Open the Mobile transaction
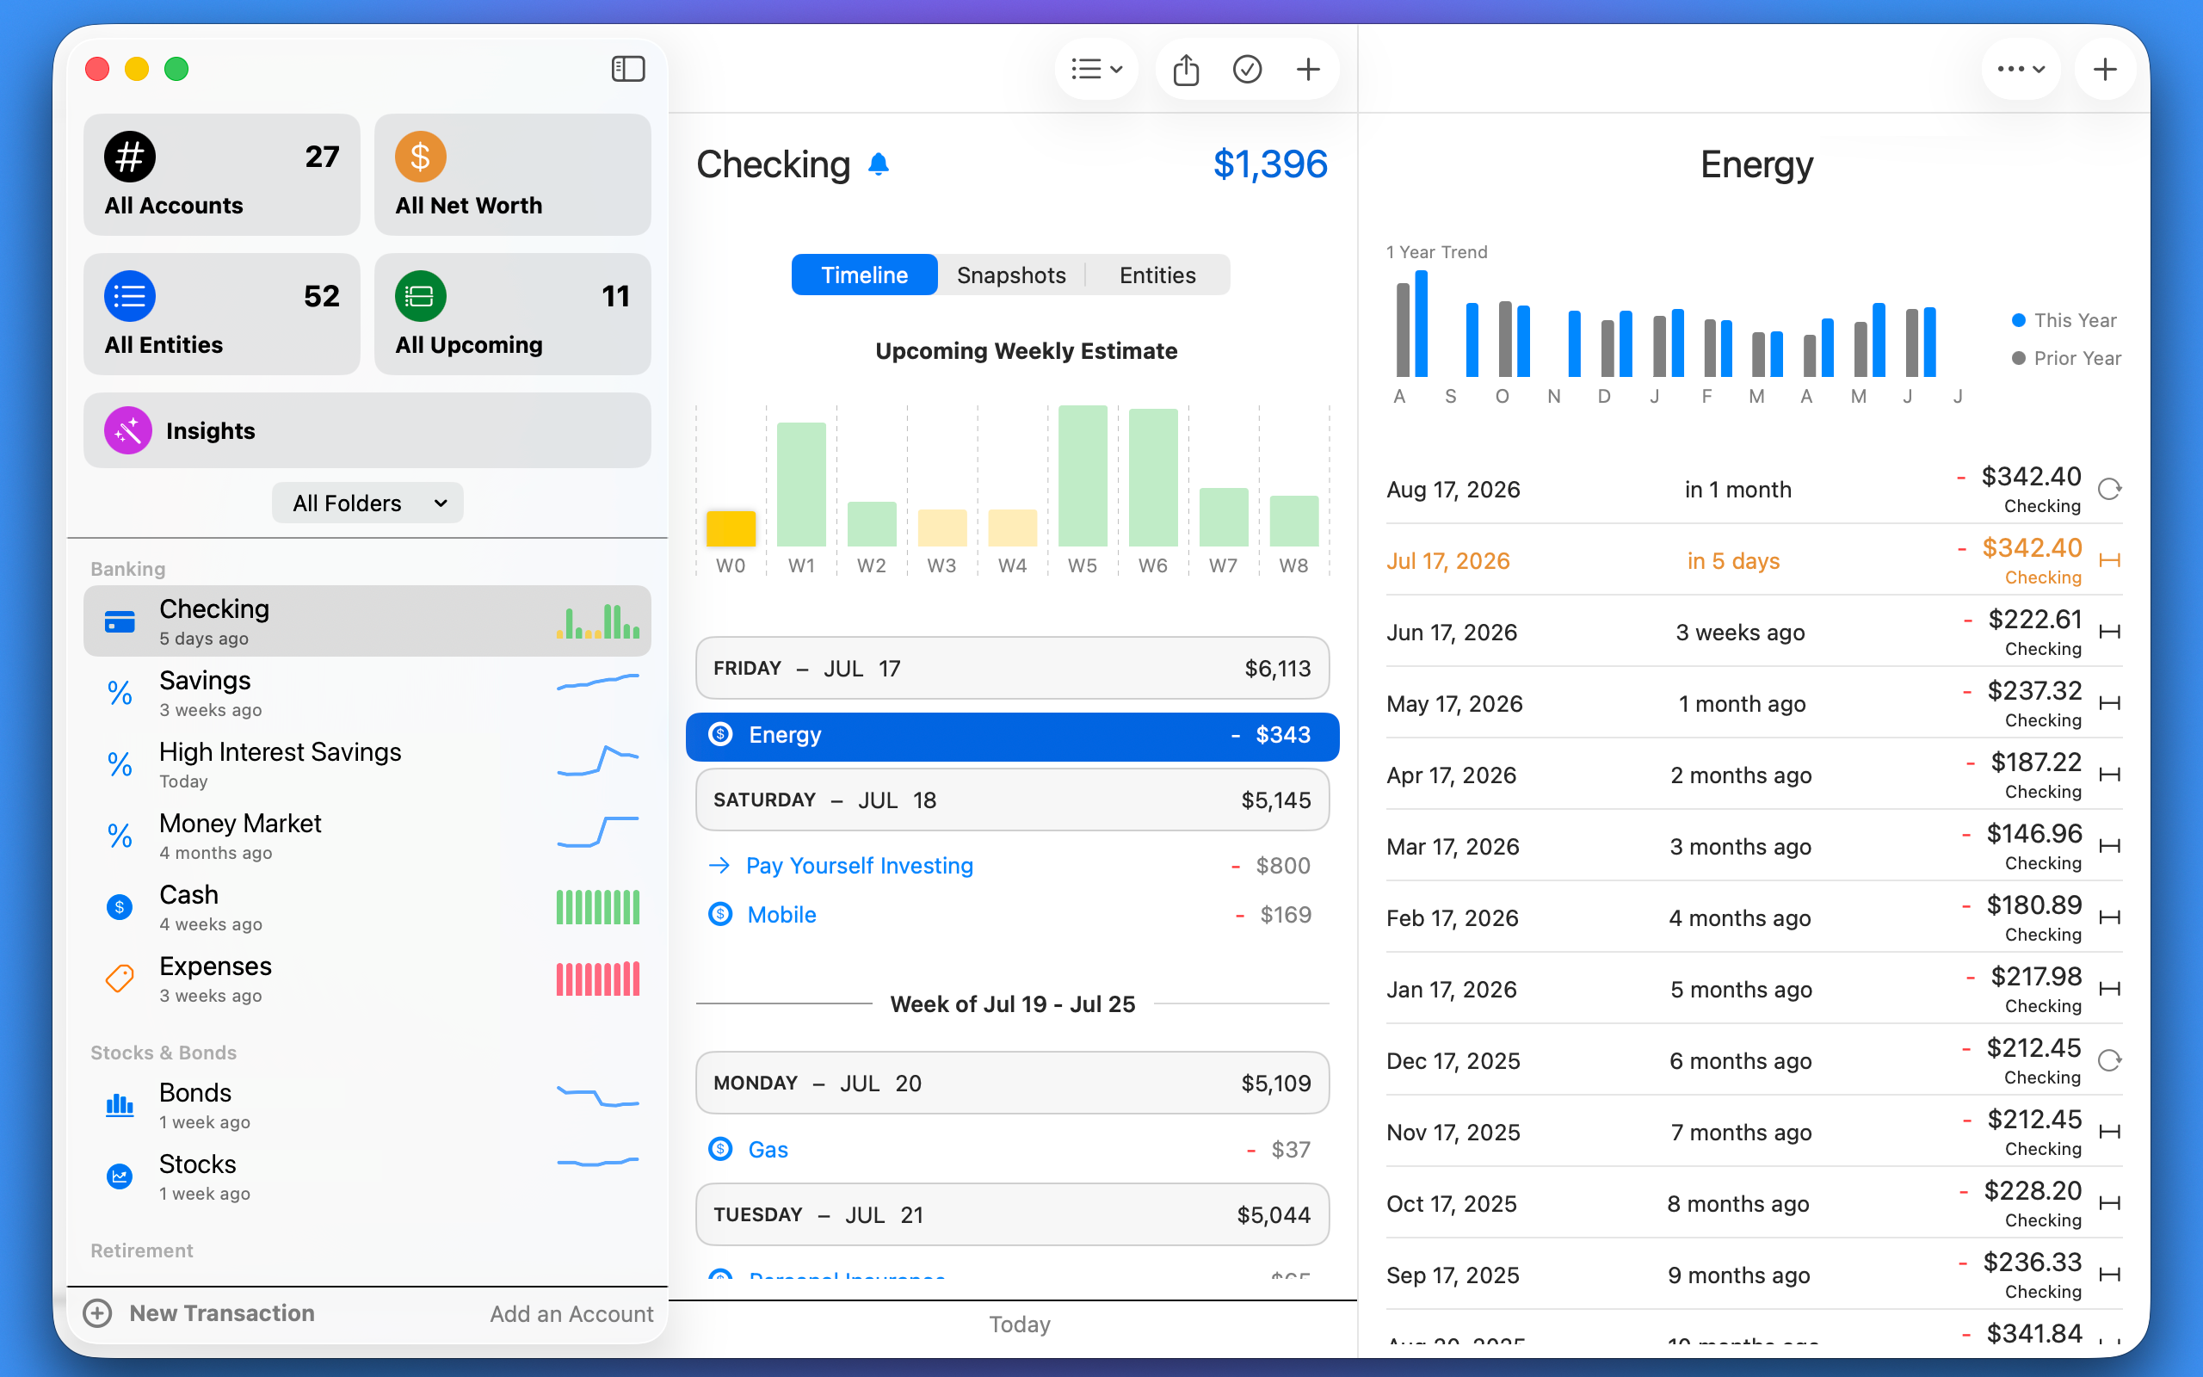 [x=1011, y=914]
